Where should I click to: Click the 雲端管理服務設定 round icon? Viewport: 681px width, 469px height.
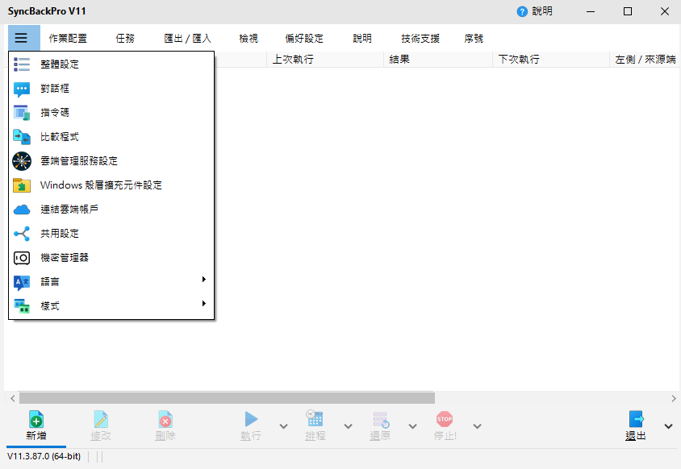pyautogui.click(x=22, y=161)
